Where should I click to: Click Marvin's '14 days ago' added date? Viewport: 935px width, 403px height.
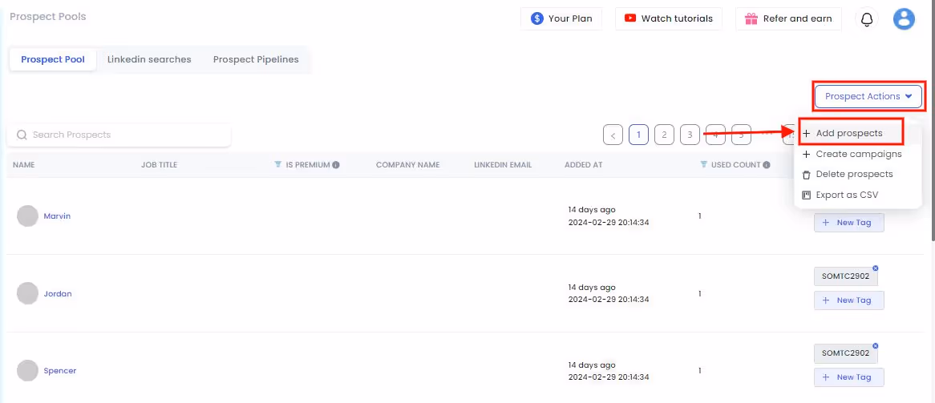click(x=592, y=209)
